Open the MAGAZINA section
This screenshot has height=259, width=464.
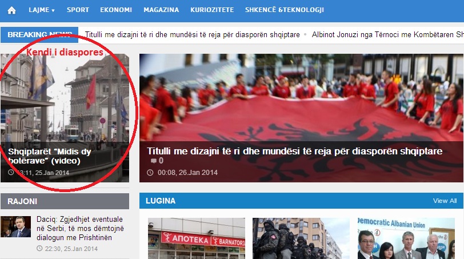point(161,10)
